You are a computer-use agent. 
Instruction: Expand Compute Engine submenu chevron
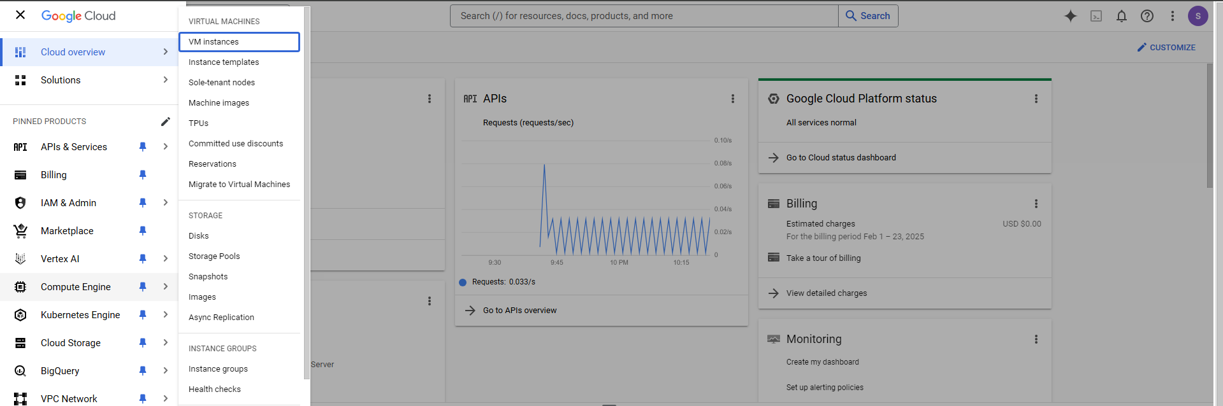point(166,286)
